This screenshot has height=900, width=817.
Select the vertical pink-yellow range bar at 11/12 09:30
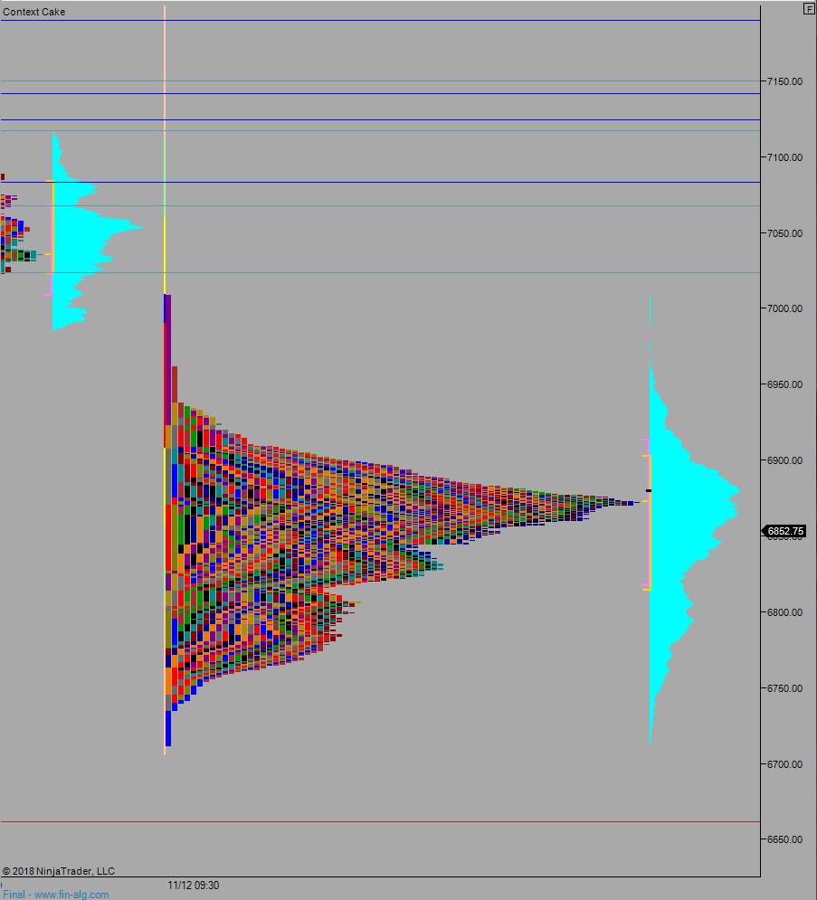click(165, 380)
